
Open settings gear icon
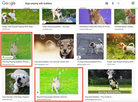[133, 3]
